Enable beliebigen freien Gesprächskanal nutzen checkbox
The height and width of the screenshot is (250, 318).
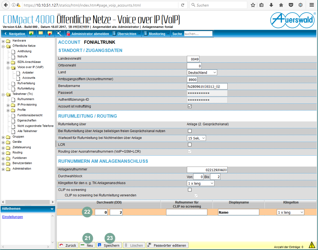(190, 131)
